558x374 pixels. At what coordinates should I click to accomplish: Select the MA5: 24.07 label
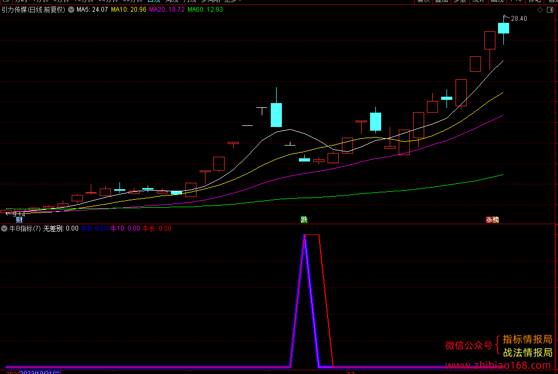tap(92, 10)
